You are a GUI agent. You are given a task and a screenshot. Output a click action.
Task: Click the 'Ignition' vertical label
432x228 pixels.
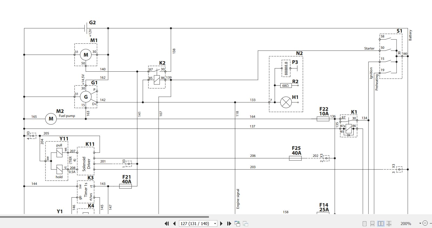[371, 73]
